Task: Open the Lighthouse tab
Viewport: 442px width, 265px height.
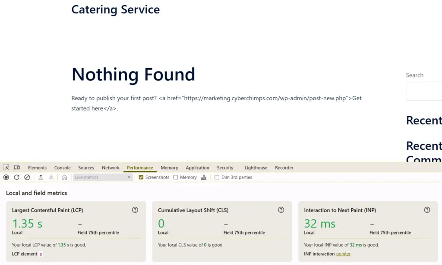Action: 256,168
